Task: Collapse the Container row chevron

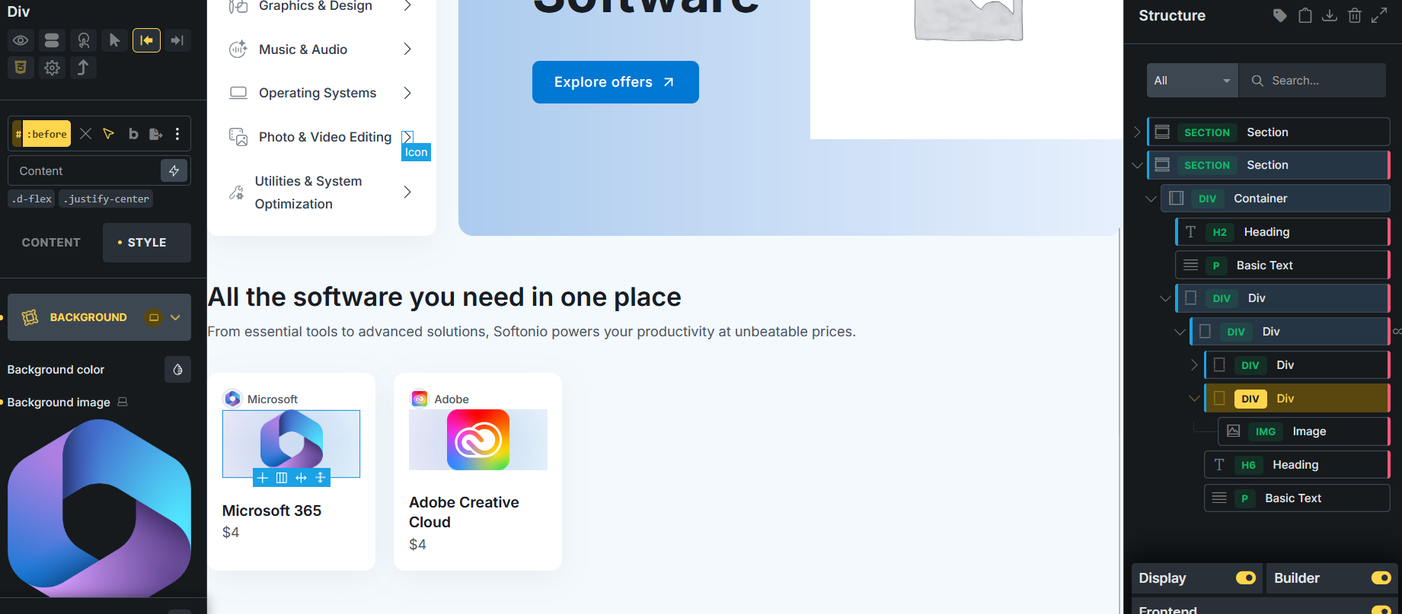Action: [1151, 199]
